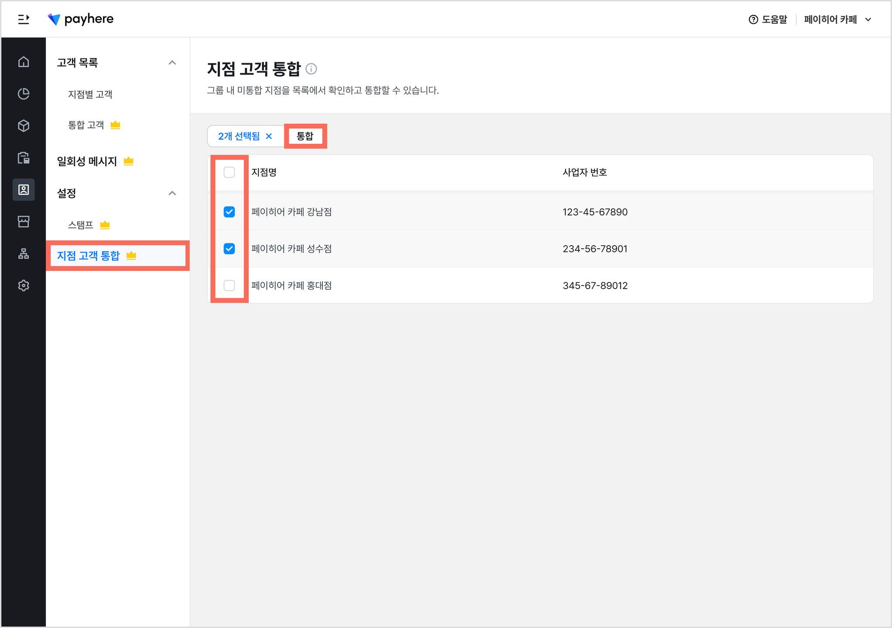Open 통합 고객 menu item

(x=86, y=125)
